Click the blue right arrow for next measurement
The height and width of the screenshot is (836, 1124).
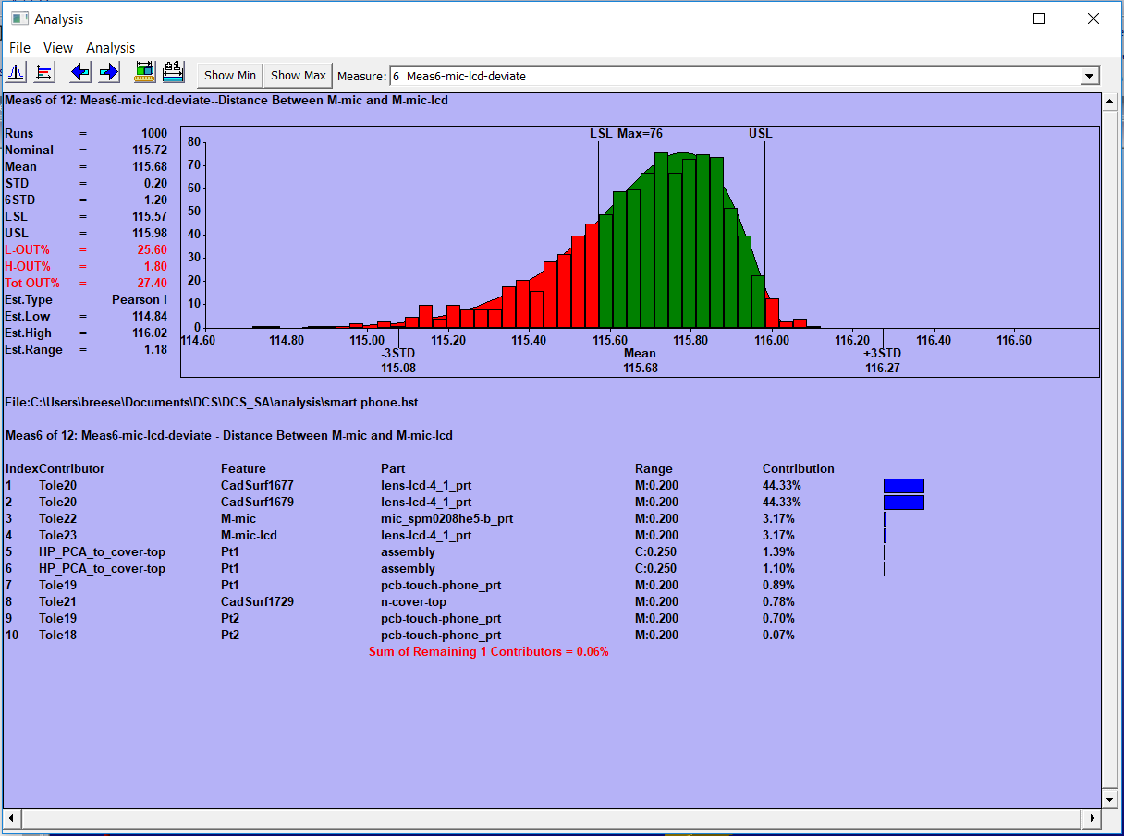[x=108, y=71]
